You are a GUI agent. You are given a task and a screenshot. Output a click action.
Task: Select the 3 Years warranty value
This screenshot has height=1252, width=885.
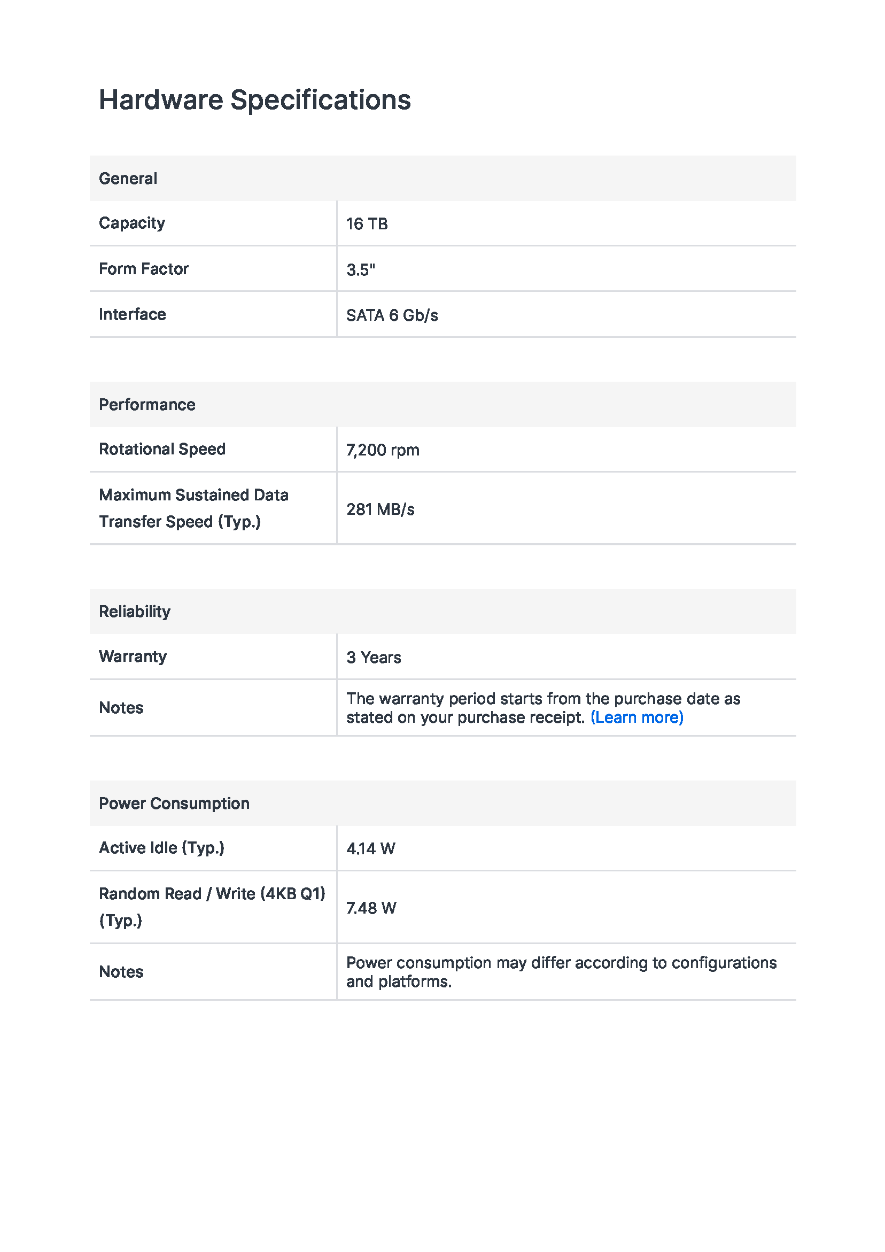pos(374,658)
